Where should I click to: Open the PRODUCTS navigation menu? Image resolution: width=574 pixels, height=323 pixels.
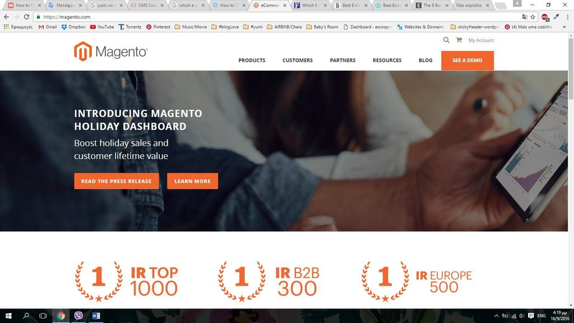pos(252,60)
